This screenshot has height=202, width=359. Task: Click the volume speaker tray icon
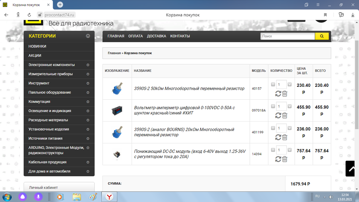click(x=331, y=197)
